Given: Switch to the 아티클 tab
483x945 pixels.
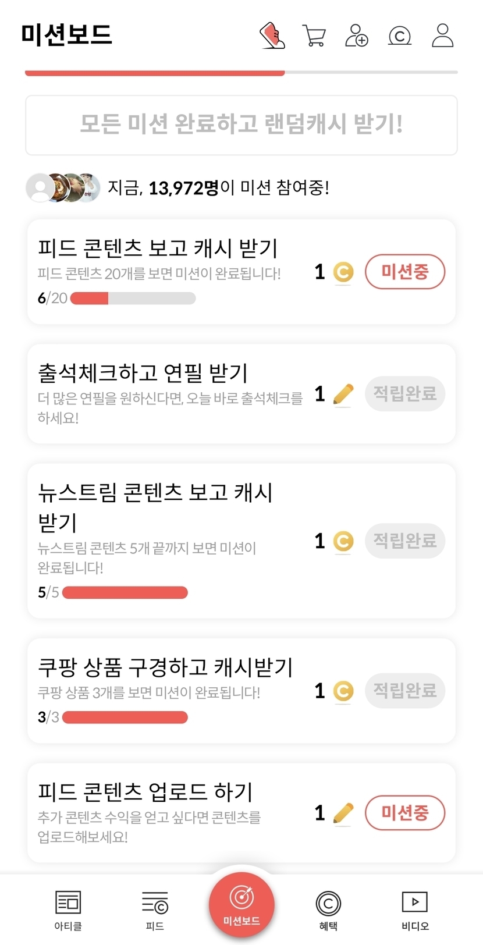Looking at the screenshot, I should [x=68, y=910].
